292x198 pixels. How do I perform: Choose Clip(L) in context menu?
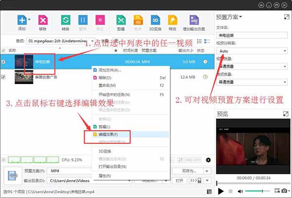131,127
